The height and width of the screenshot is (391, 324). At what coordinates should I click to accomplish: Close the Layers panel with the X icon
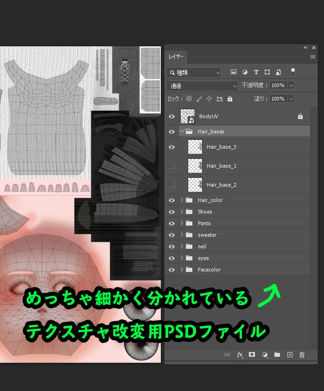coord(314,48)
